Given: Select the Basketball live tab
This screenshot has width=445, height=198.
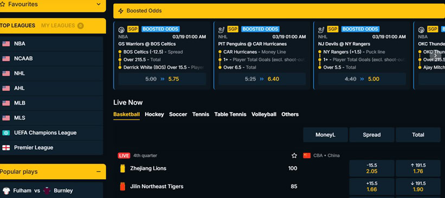Looking at the screenshot, I should click(127, 115).
